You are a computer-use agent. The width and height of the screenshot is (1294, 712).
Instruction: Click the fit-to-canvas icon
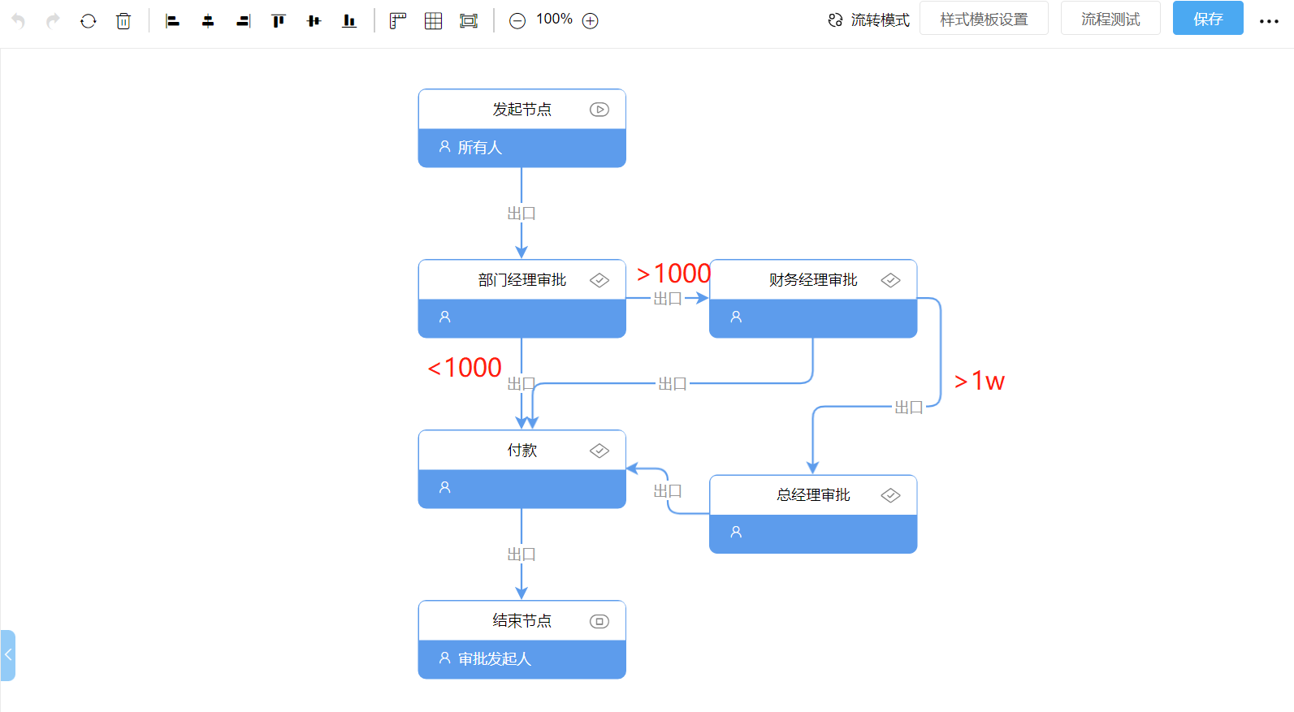(x=469, y=21)
